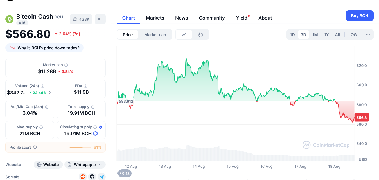Click the Buy BCH button
Viewport: 379px width, 180px height.
360,16
